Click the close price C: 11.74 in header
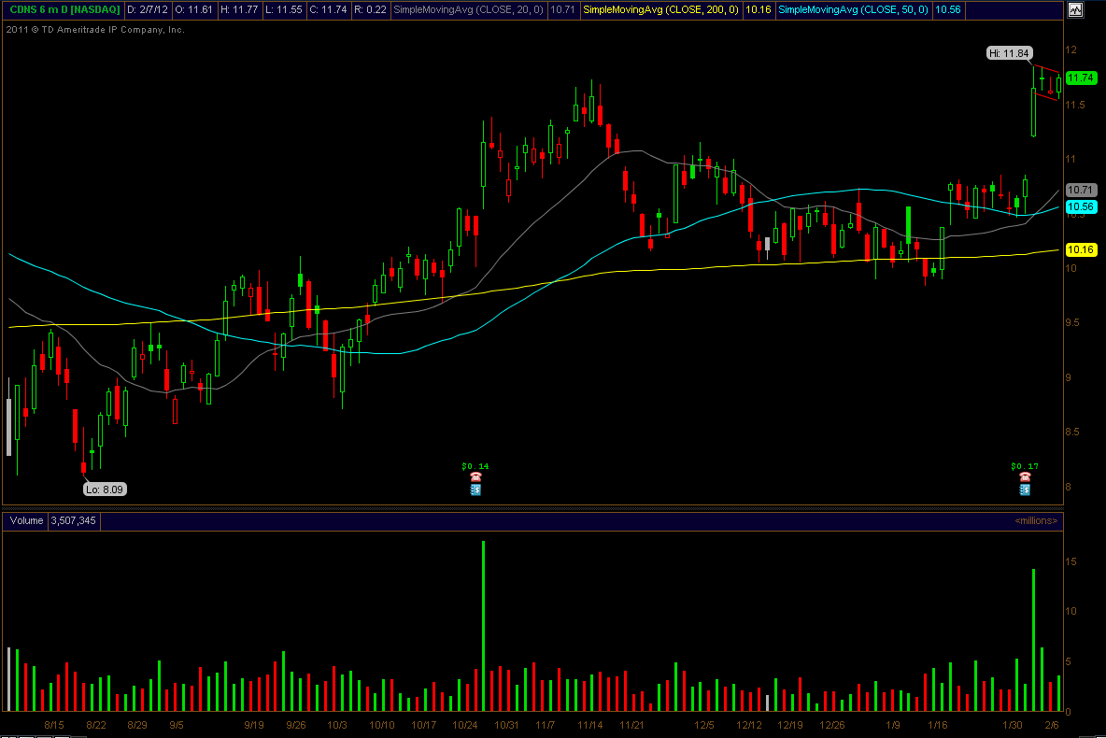This screenshot has width=1106, height=738. pyautogui.click(x=328, y=10)
